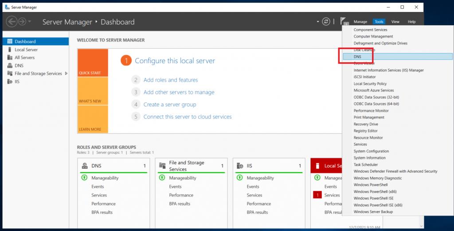Expand the File and Storage Services arrow
454x231 pixels.
[x=67, y=73]
